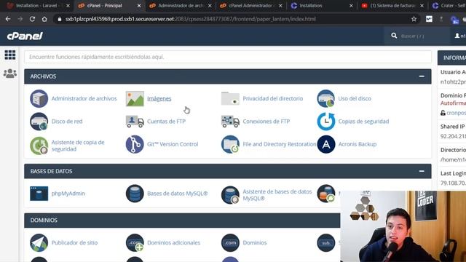The height and width of the screenshot is (262, 466).
Task: Click the DOMINIOS section header
Action: (182, 221)
